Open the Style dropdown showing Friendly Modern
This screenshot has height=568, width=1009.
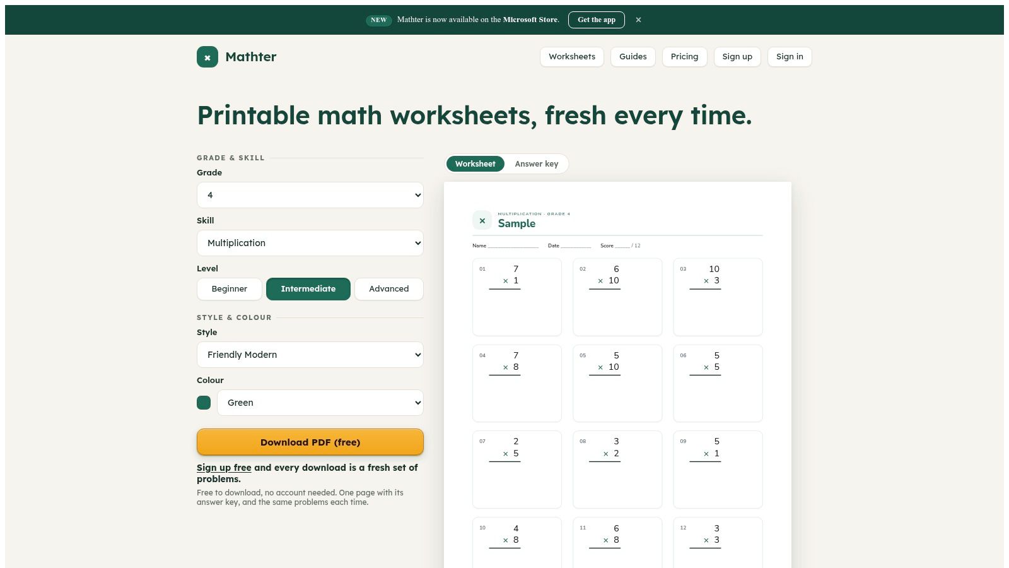click(310, 355)
